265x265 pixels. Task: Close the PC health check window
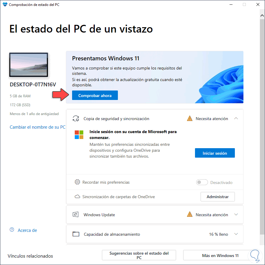258,4
